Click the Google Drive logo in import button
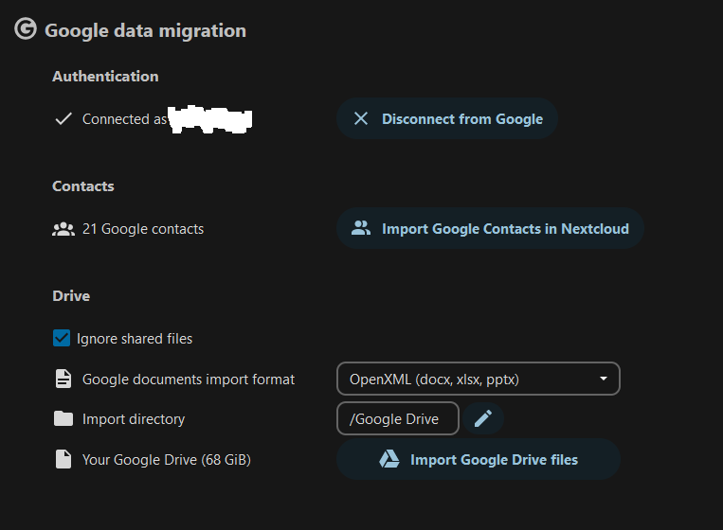723x530 pixels. pos(389,459)
